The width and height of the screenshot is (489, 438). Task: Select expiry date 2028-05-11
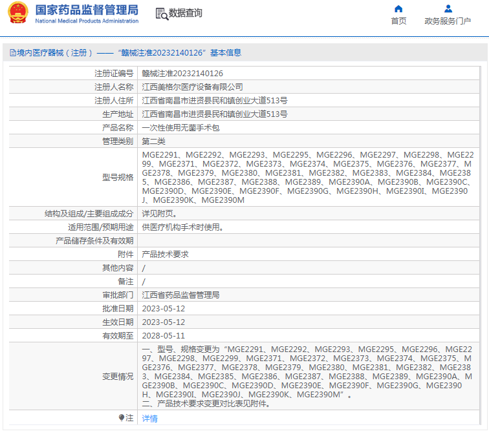tap(164, 335)
